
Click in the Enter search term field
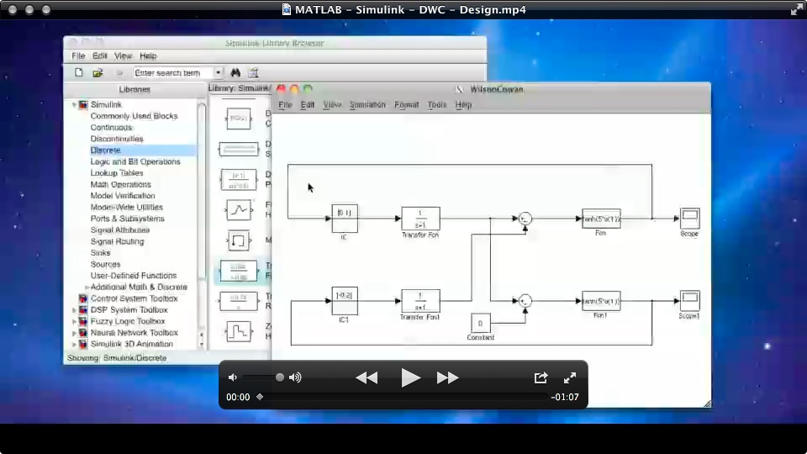[x=172, y=73]
